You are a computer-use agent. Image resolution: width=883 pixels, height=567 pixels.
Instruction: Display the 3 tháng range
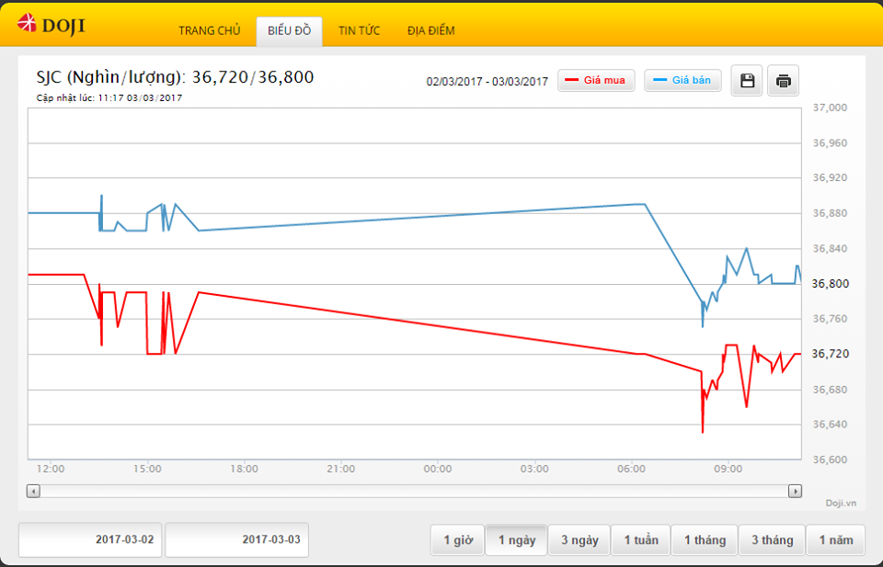point(772,540)
